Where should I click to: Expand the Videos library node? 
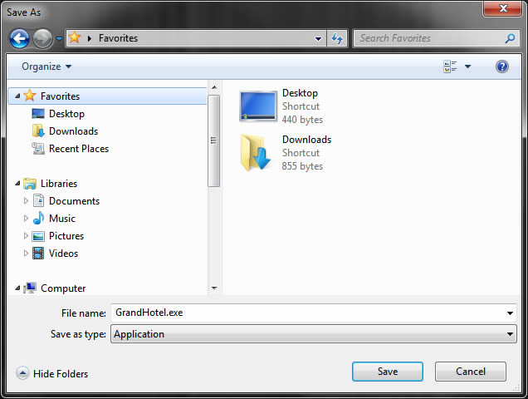pyautogui.click(x=26, y=253)
